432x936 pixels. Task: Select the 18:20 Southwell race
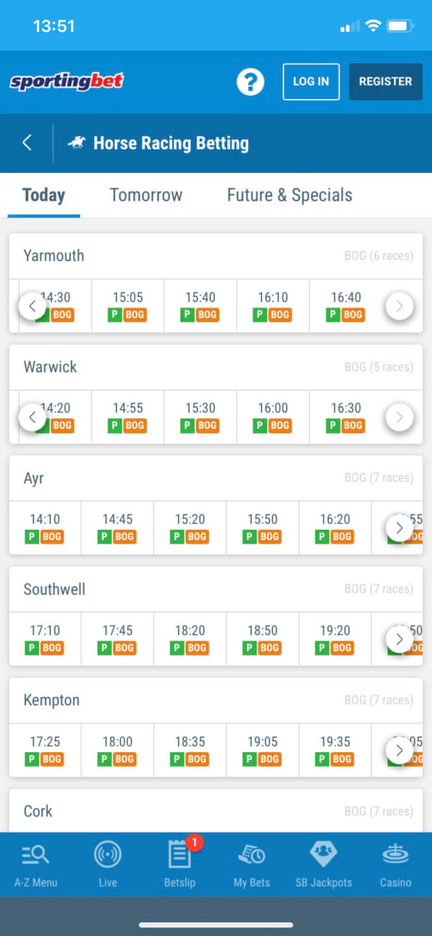(190, 639)
